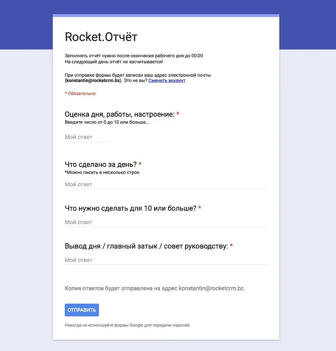Open the Сменить аккаунт link
This screenshot has height=351, width=336.
167,81
